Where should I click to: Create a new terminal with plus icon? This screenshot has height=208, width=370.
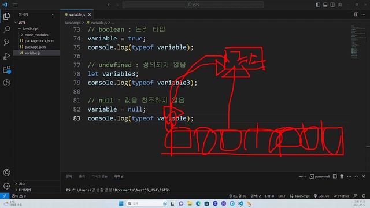coord(301,176)
